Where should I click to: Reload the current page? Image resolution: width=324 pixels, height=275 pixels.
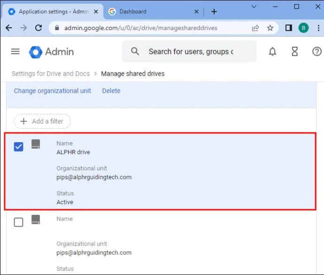(x=39, y=28)
